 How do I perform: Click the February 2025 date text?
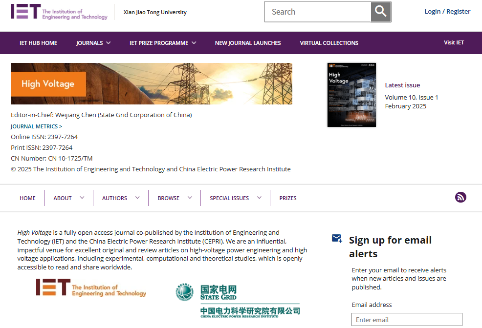[x=405, y=106]
